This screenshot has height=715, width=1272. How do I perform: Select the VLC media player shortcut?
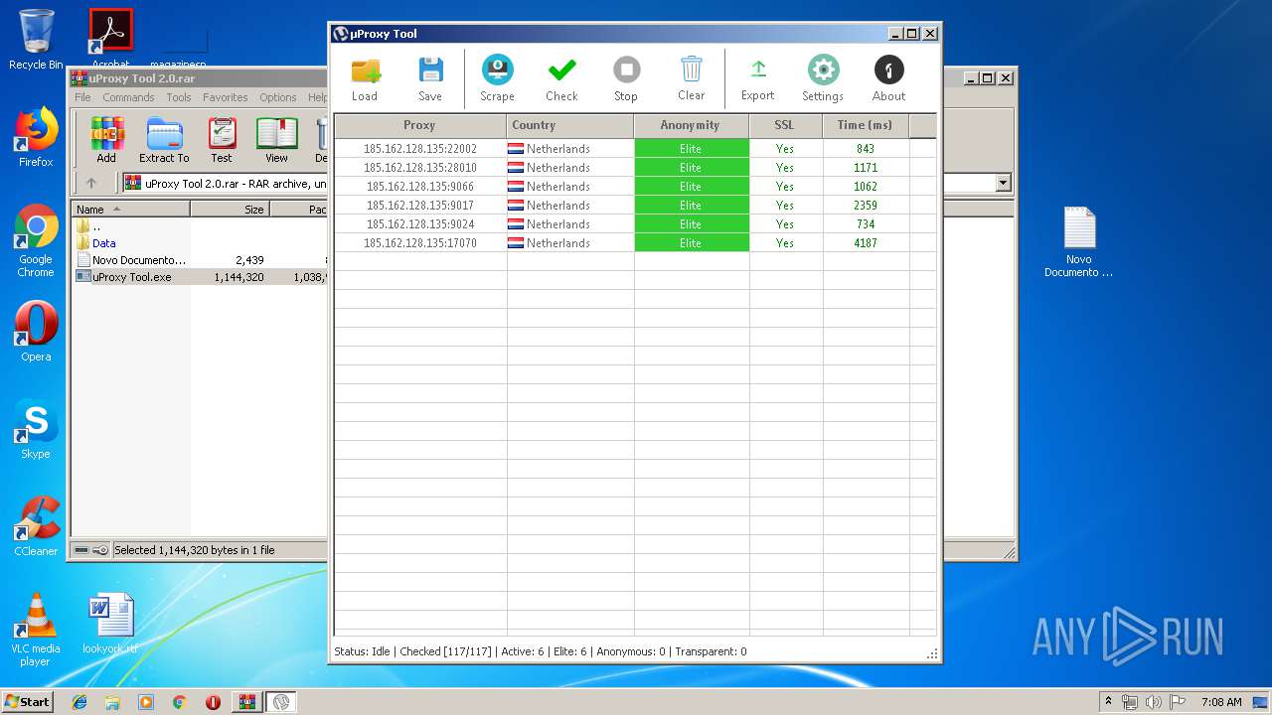tap(36, 630)
